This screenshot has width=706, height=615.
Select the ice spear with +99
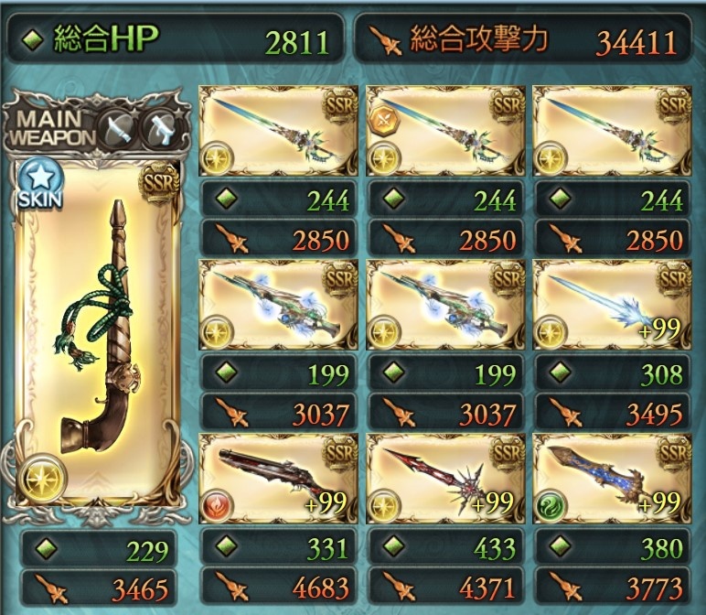click(x=612, y=304)
